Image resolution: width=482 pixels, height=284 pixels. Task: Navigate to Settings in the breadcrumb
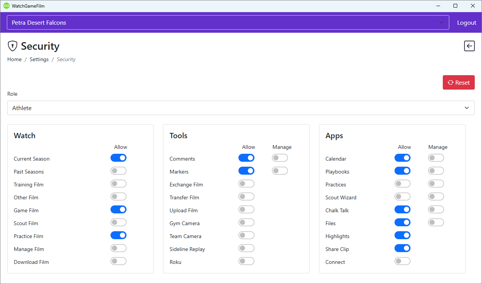point(39,59)
